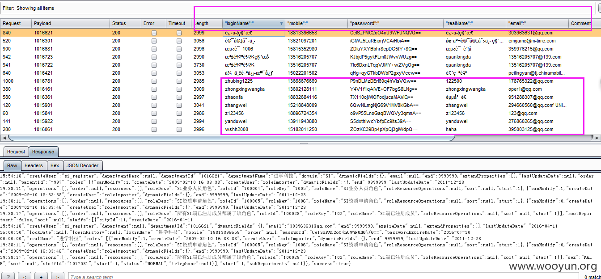Tick Timeout checkbox for request 380
This screenshot has height=279, width=601.
point(179,89)
